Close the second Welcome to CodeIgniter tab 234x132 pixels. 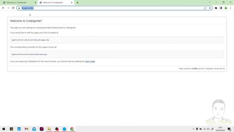pyautogui.click(x=72, y=3)
